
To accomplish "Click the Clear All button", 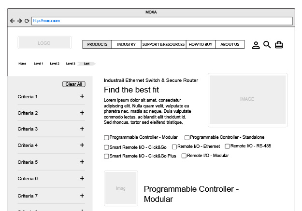I will pyautogui.click(x=74, y=84).
